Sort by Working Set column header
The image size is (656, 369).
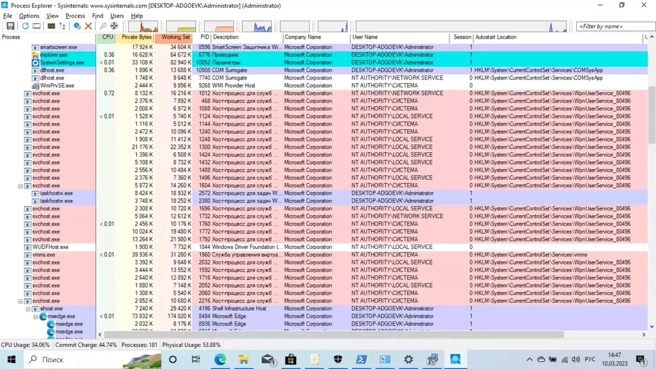(x=174, y=37)
